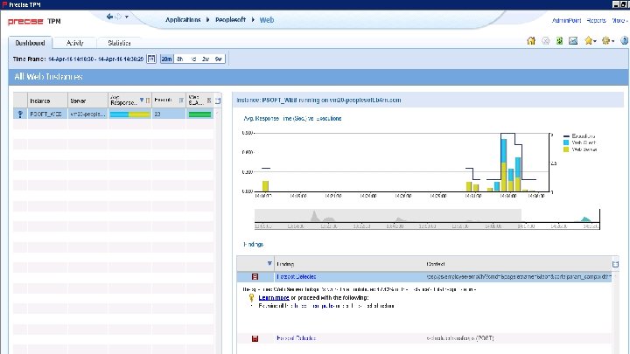The height and width of the screenshot is (354, 630).
Task: Open the first Hotspot Detected finding
Action: pos(296,276)
